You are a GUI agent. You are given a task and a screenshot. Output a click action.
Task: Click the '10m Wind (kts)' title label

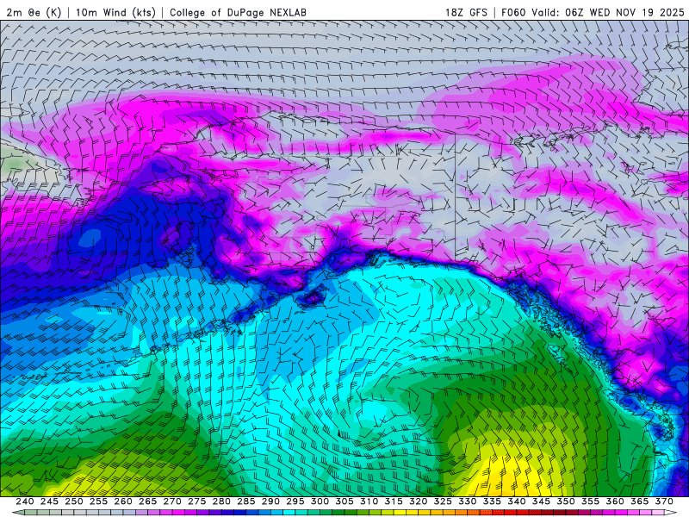point(115,12)
